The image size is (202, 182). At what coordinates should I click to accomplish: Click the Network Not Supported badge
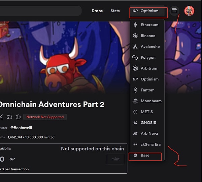pos(45,117)
